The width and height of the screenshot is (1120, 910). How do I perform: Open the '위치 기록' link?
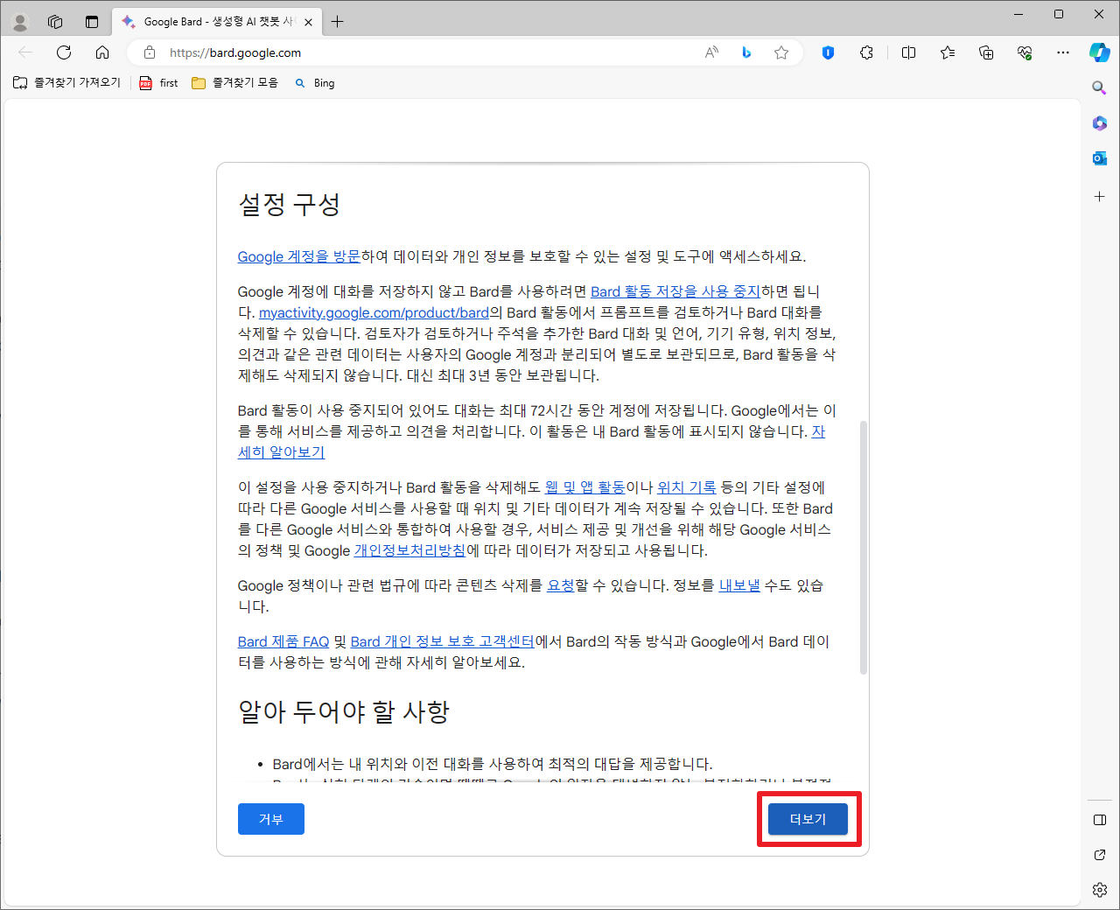click(x=687, y=487)
